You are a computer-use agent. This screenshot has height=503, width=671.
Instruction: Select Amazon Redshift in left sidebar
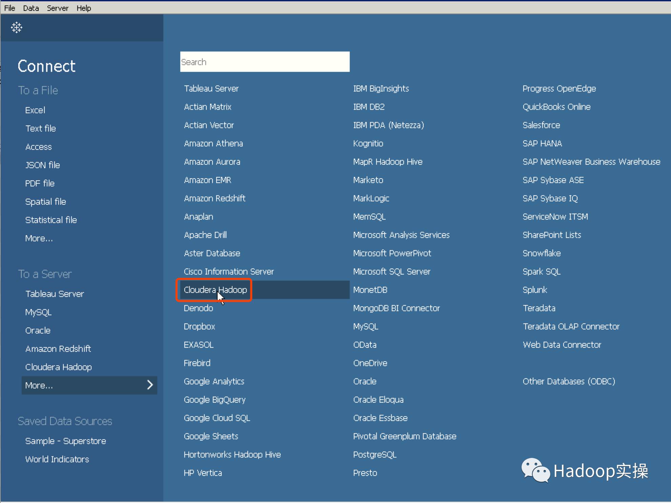[x=58, y=349]
